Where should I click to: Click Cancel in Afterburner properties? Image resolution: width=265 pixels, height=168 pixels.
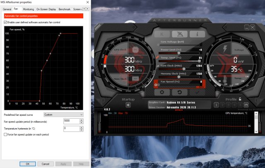click(46, 164)
